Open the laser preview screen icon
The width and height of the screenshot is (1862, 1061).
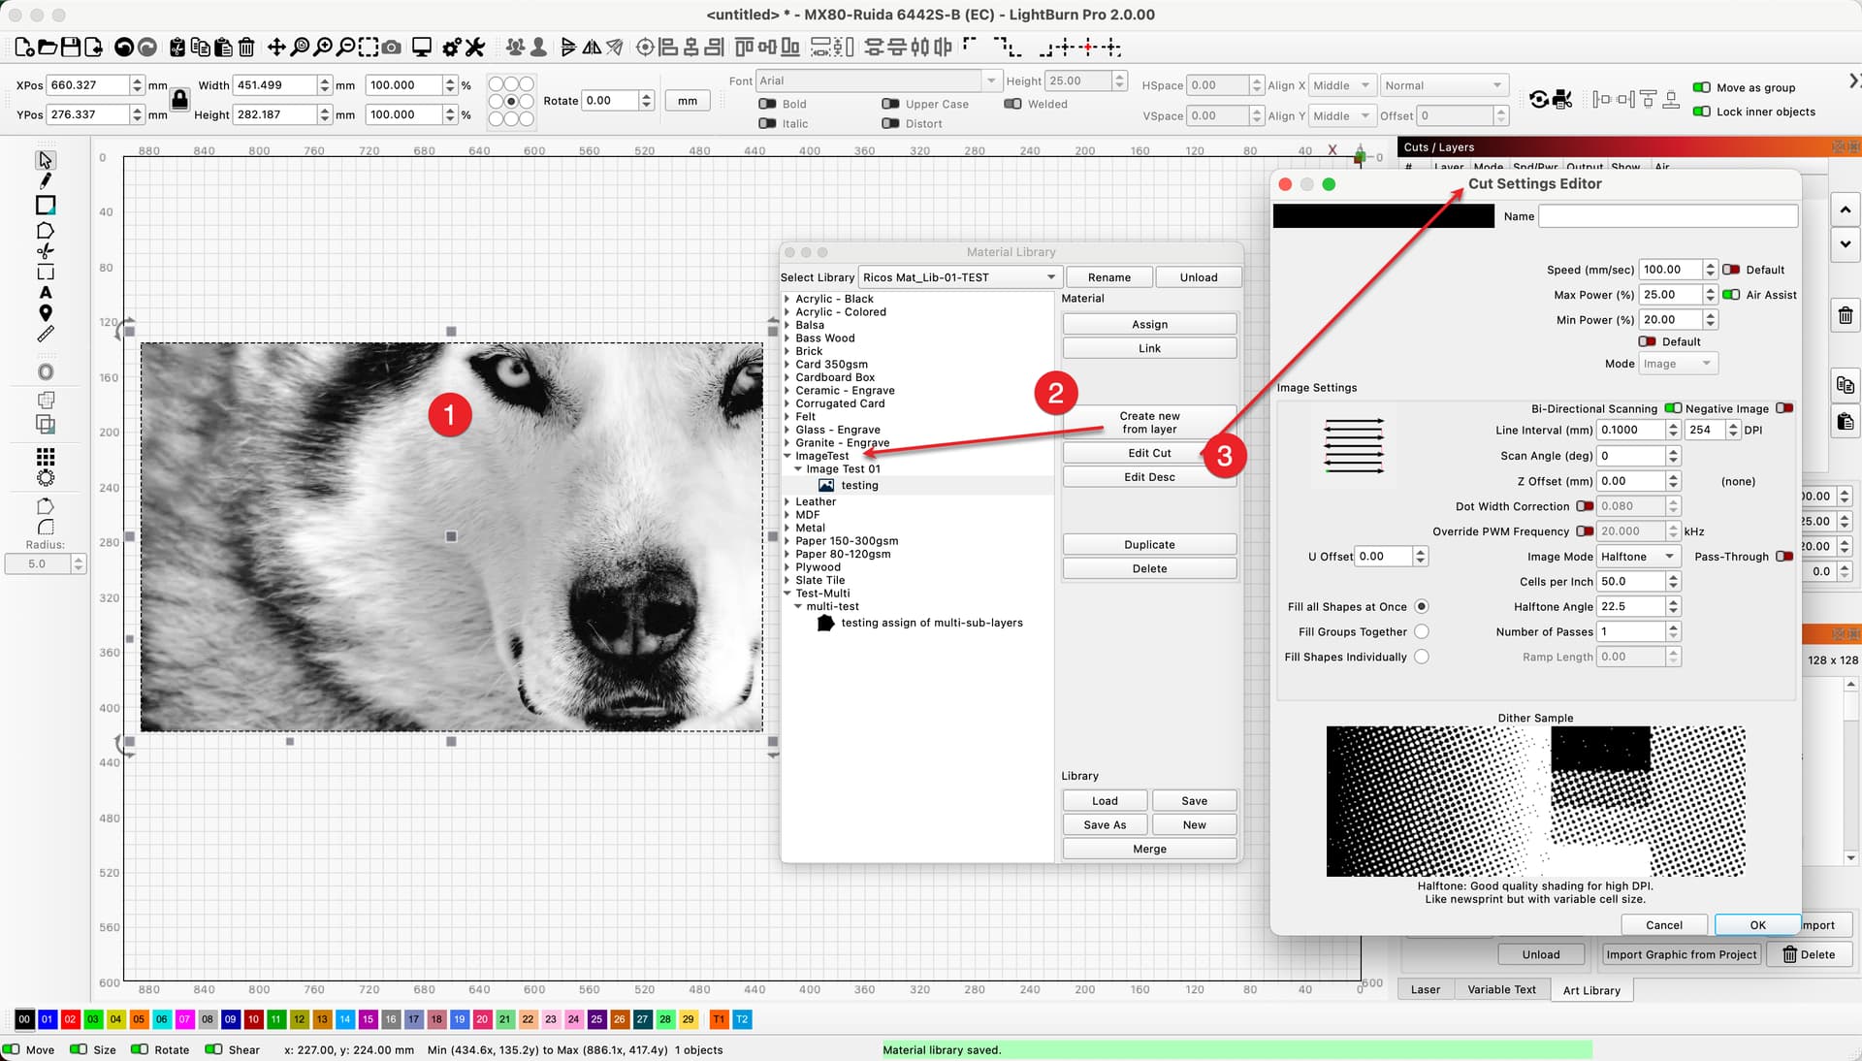422,46
